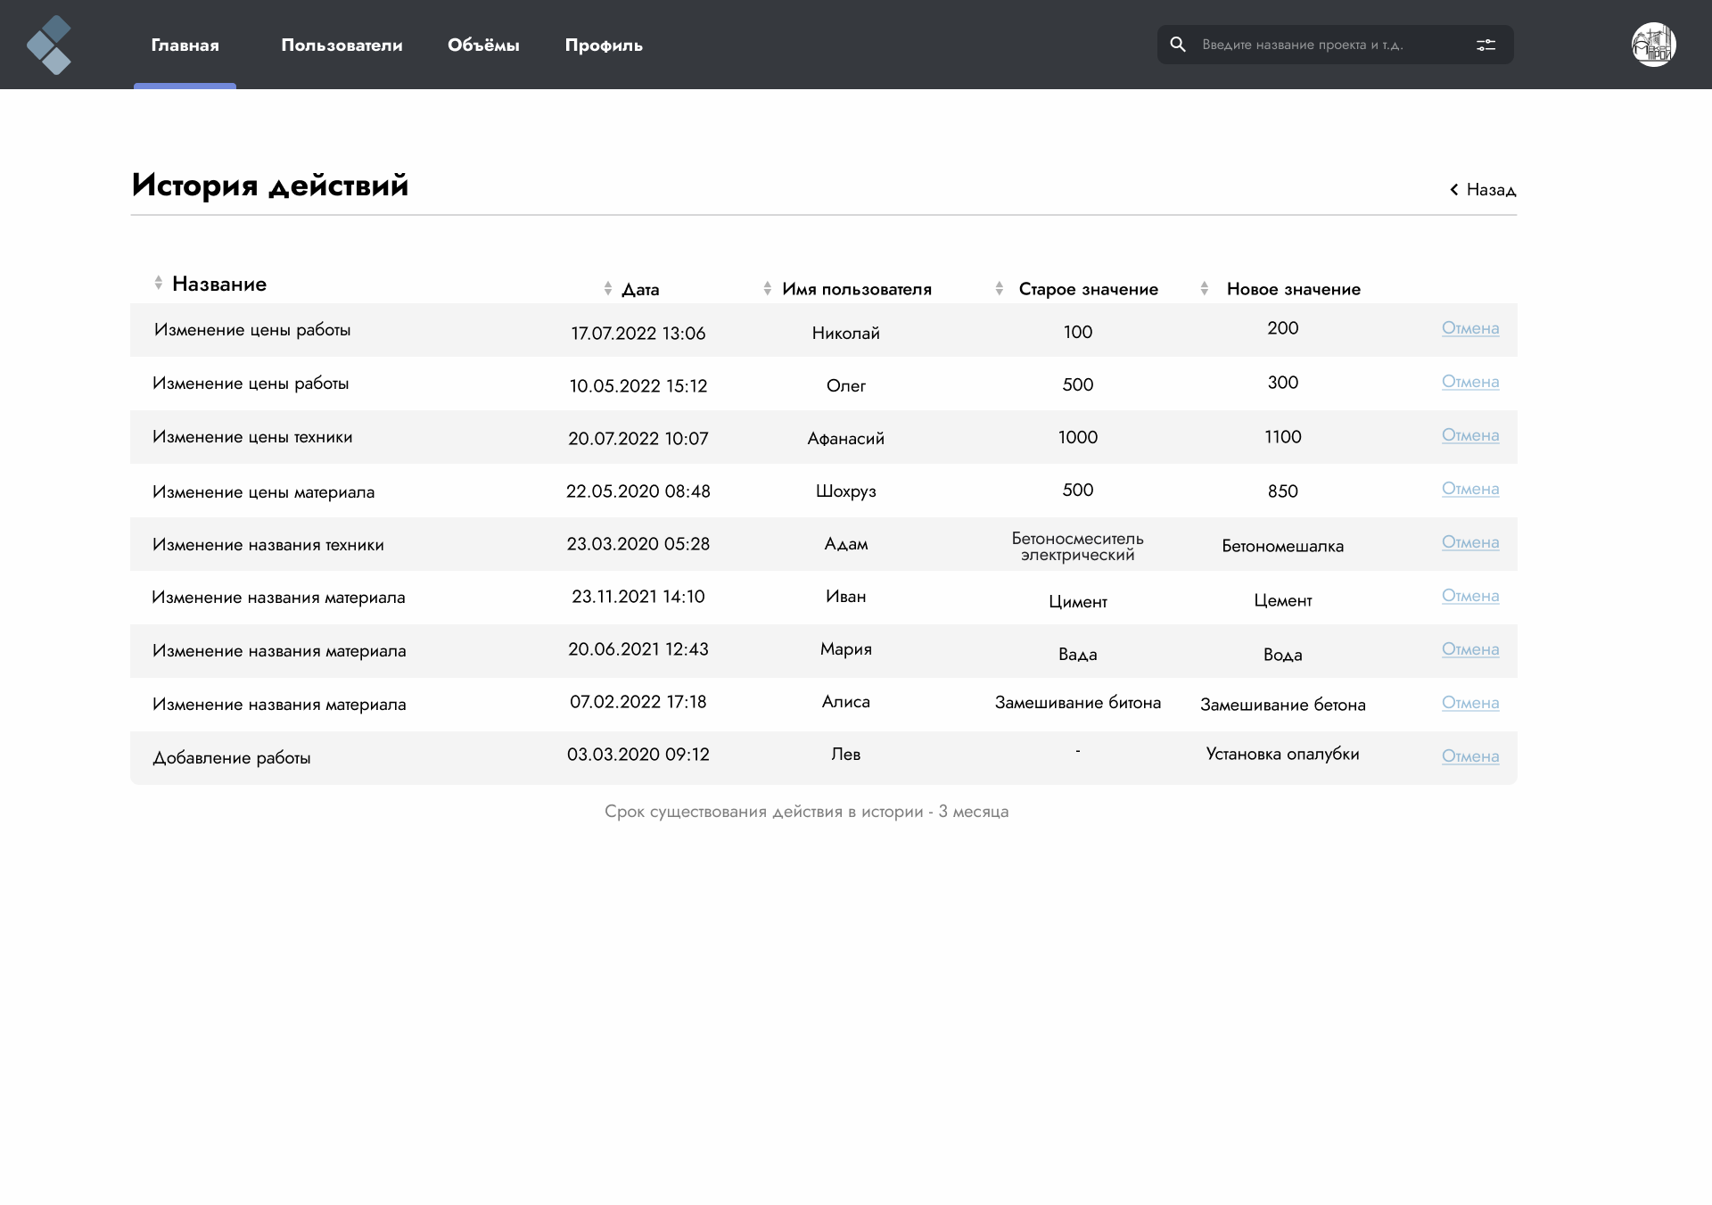The height and width of the screenshot is (1205, 1712).
Task: Click Старое значение column header
Action: pos(1089,289)
